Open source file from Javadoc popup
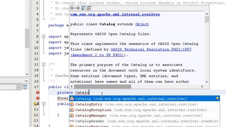The image size is (226, 127). (x=89, y=8)
